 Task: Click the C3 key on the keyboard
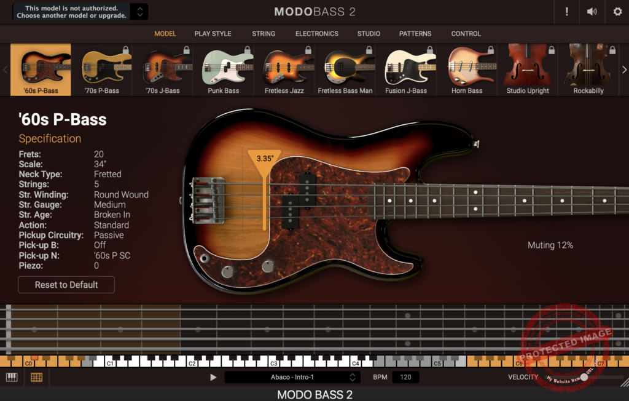click(x=274, y=363)
